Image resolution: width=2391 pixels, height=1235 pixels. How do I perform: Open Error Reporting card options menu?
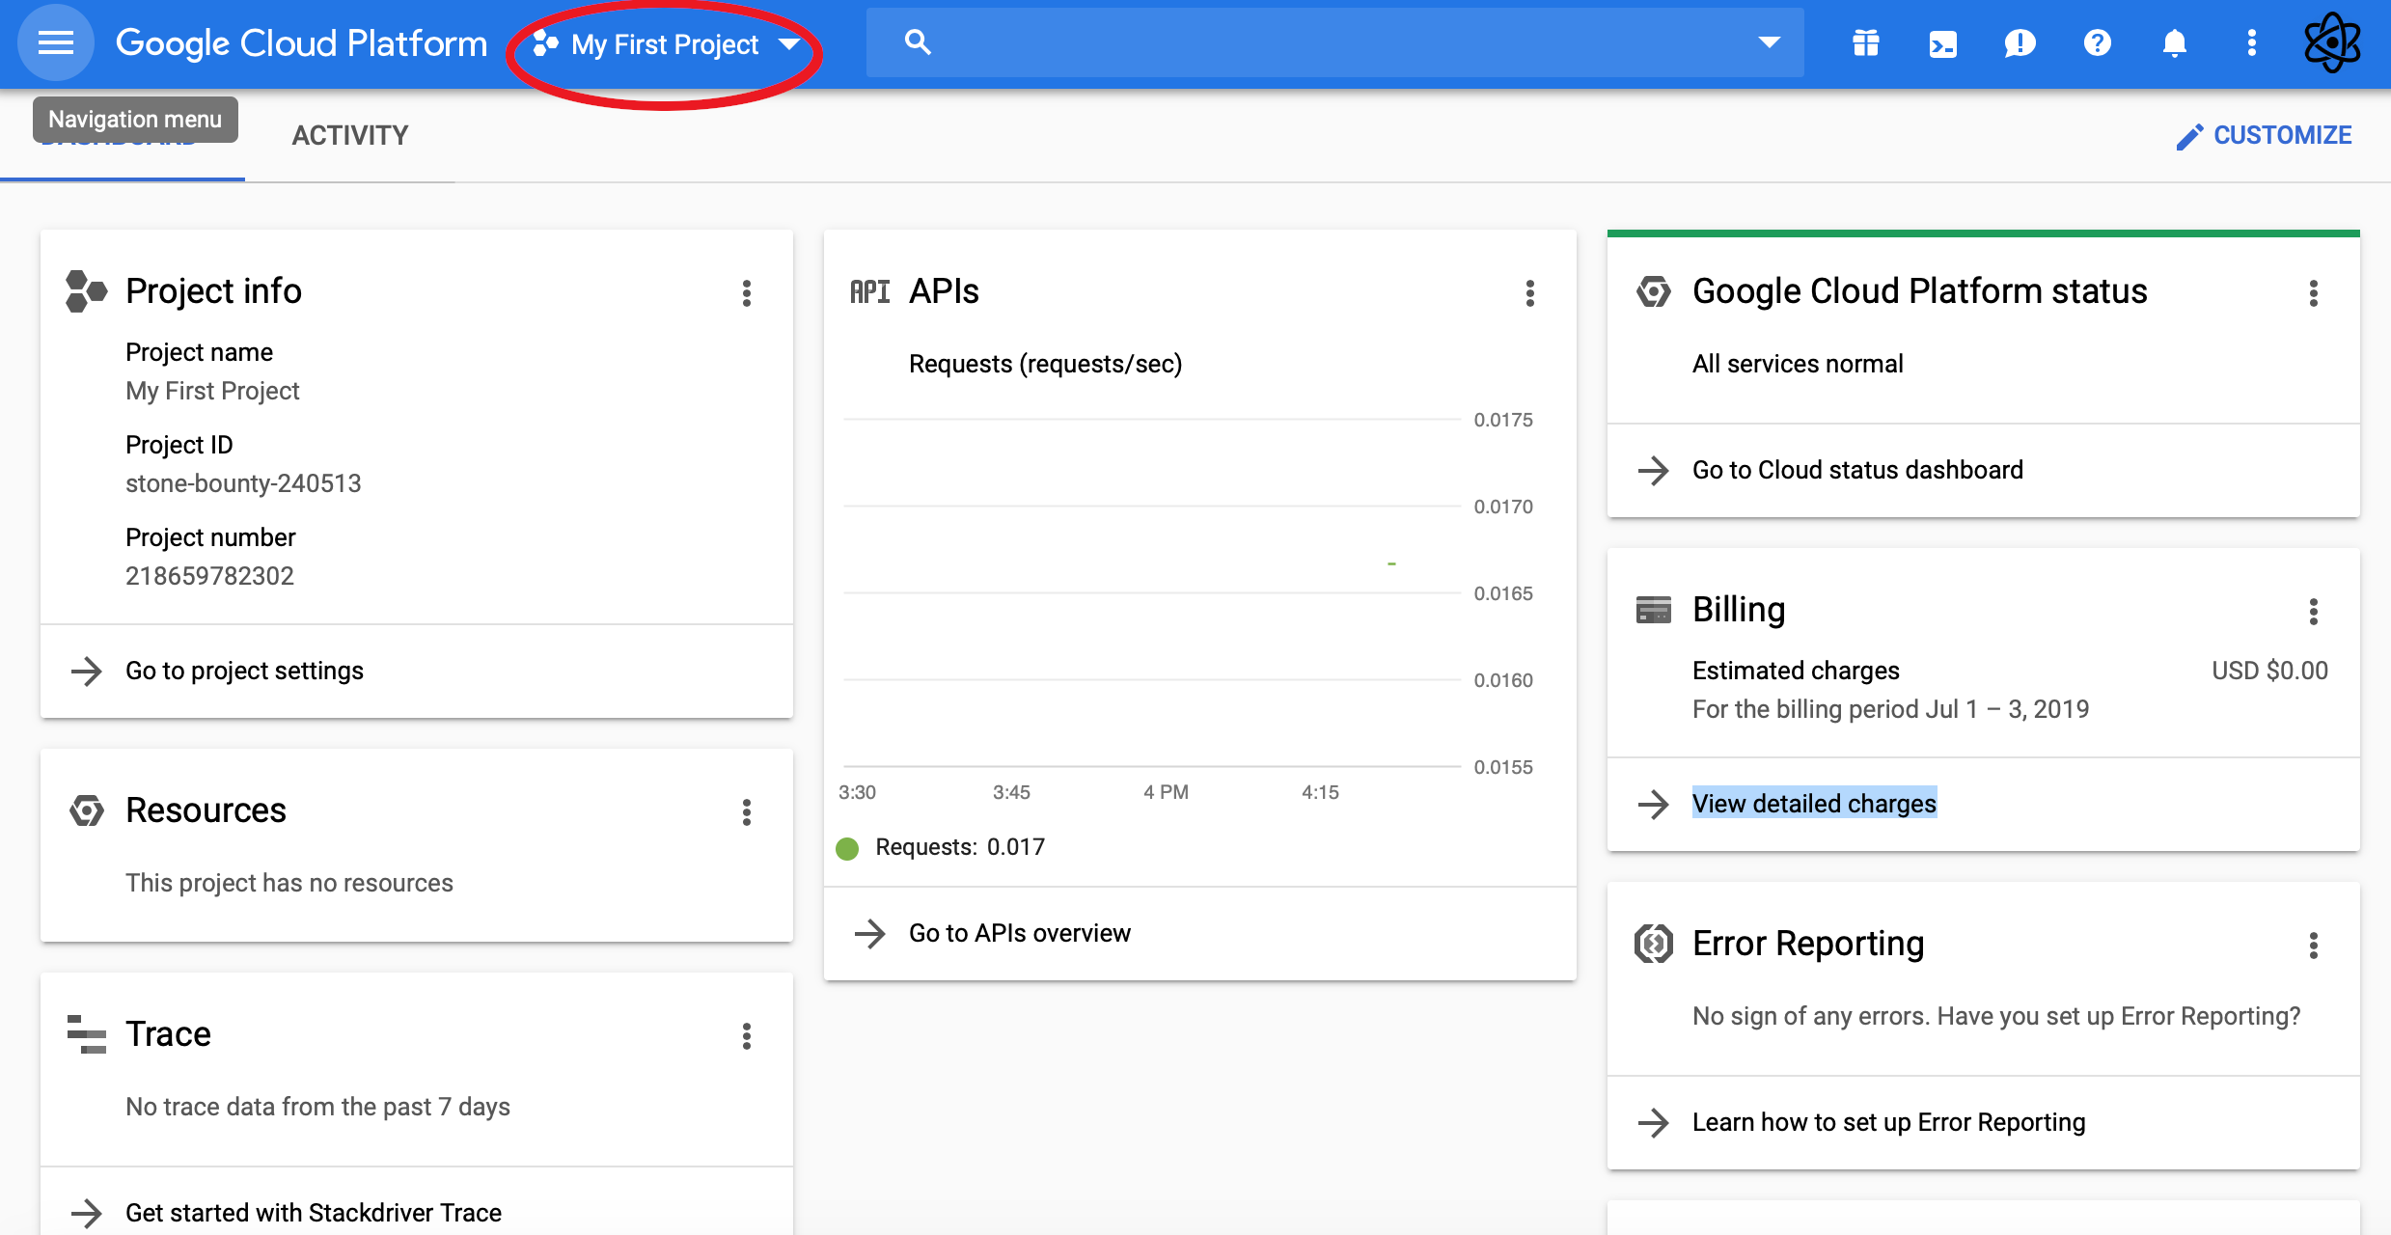pyautogui.click(x=2313, y=945)
